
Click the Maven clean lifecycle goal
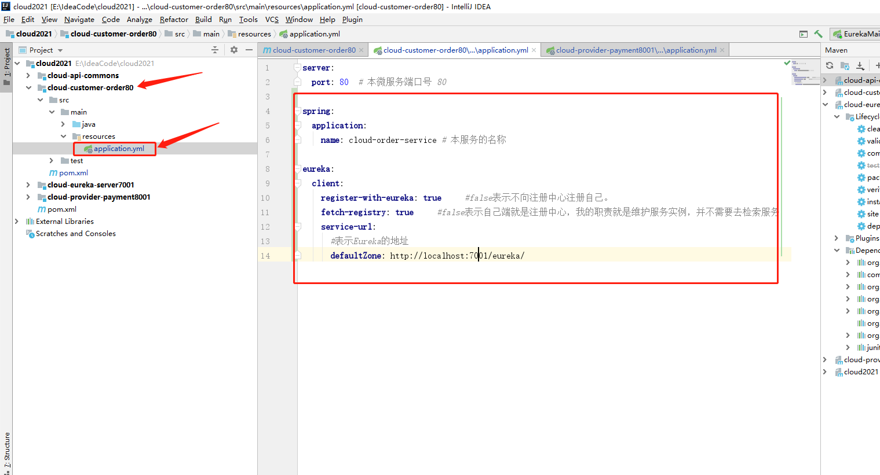[x=868, y=129]
